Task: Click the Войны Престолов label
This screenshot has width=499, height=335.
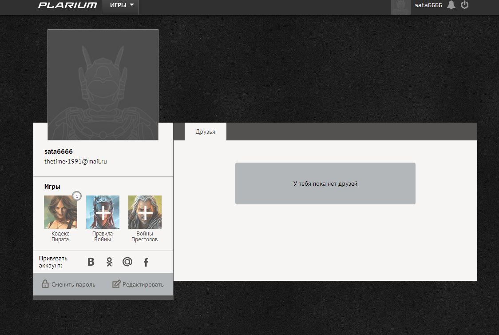Action: pyautogui.click(x=144, y=237)
